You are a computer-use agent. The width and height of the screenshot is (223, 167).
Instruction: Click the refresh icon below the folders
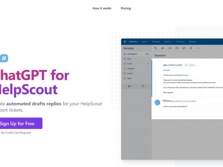(143, 86)
